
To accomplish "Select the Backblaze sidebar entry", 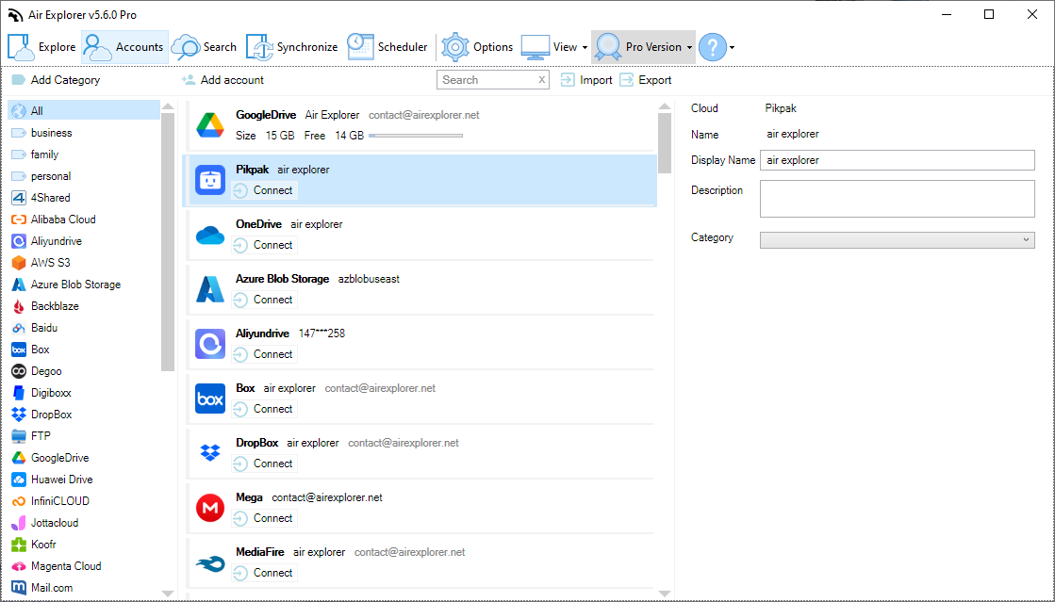I will point(55,305).
